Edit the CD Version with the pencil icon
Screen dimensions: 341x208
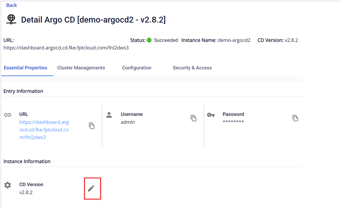click(91, 188)
